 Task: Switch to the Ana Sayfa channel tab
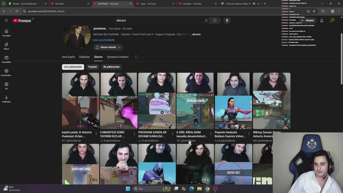[x=68, y=57]
